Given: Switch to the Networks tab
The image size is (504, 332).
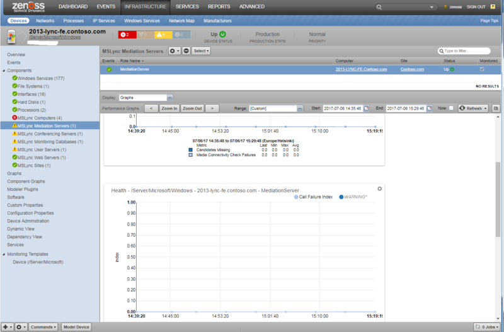Looking at the screenshot, I should tap(45, 21).
